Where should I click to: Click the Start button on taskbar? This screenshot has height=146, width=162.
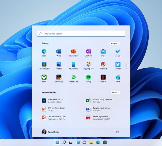tap(57, 142)
